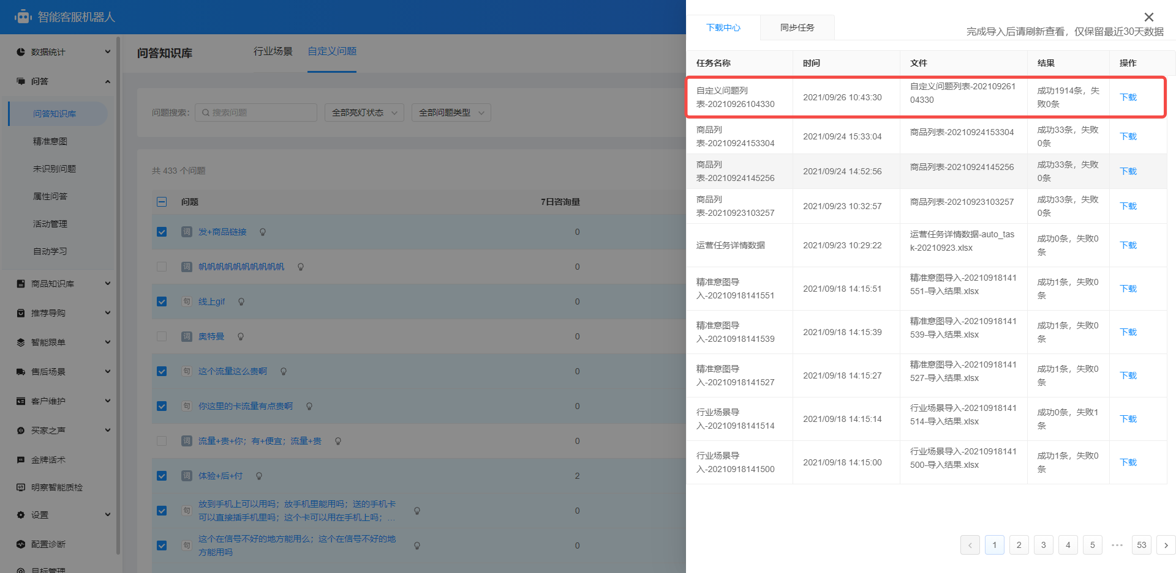1176x573 pixels.
Task: Open the 发+商品链接 question link
Action: coord(222,232)
